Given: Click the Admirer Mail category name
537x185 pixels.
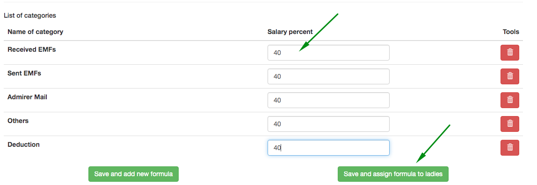Looking at the screenshot, I should [28, 97].
